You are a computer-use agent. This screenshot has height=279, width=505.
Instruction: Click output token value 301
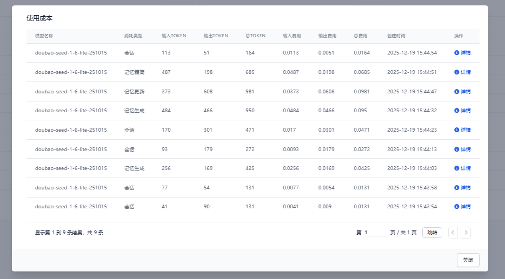coord(208,130)
